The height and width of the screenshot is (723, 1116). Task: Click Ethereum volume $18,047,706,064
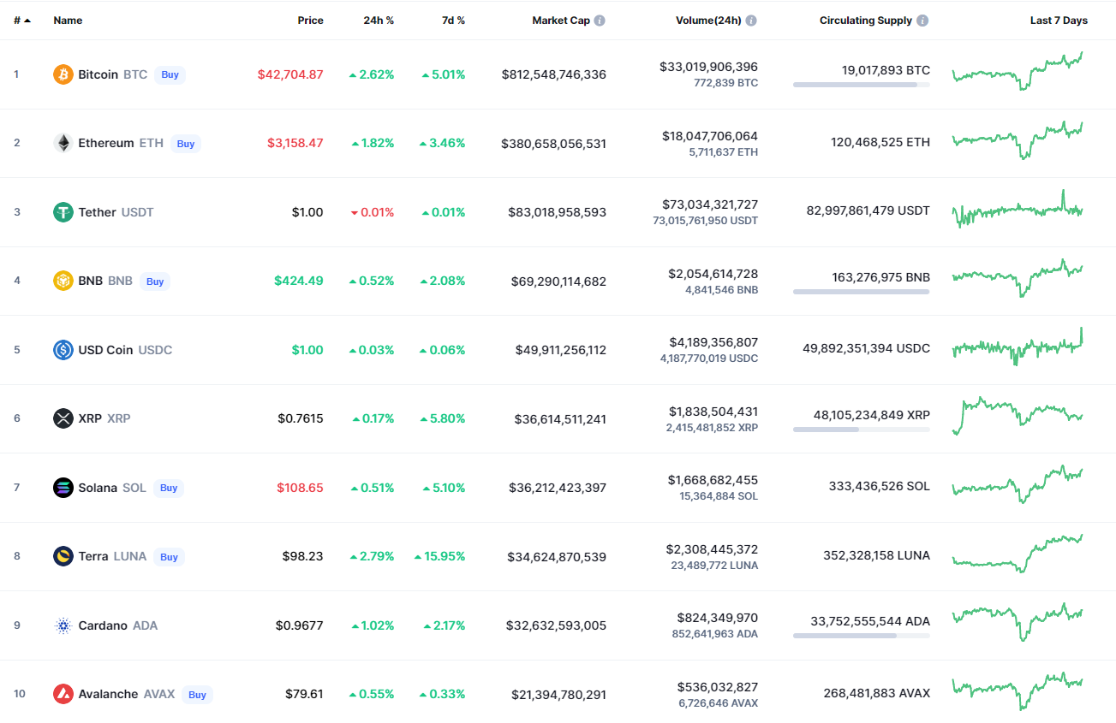[710, 136]
